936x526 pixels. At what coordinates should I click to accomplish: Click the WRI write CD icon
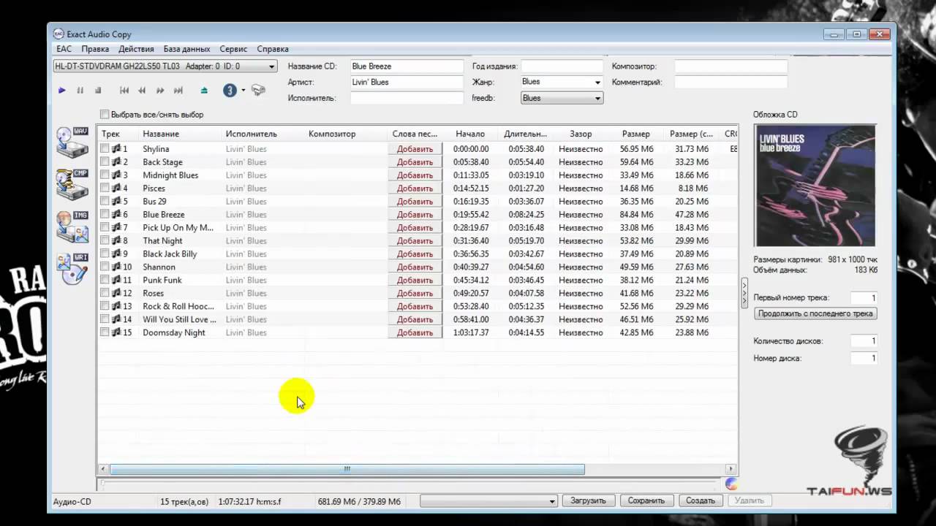coord(72,269)
